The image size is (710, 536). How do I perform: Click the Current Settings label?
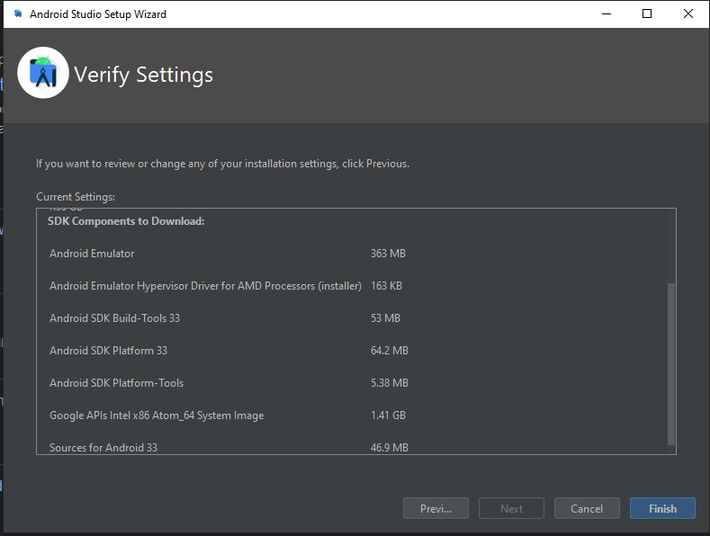[76, 197]
